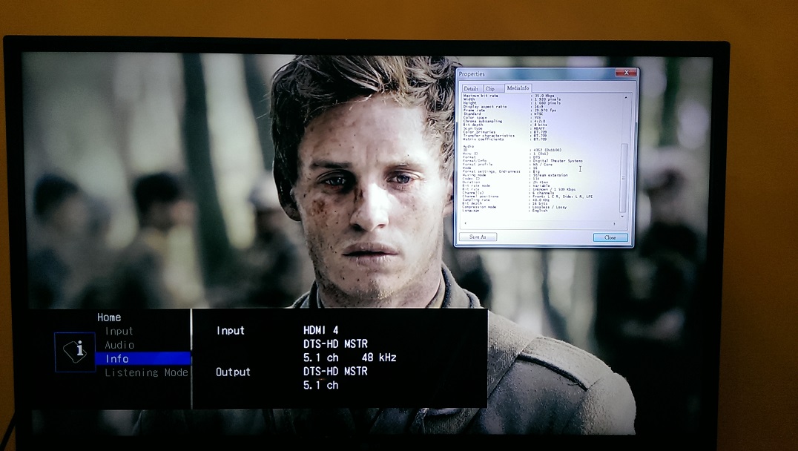Click the horizontal scrollbar right arrow
The image size is (798, 451).
coord(614,224)
